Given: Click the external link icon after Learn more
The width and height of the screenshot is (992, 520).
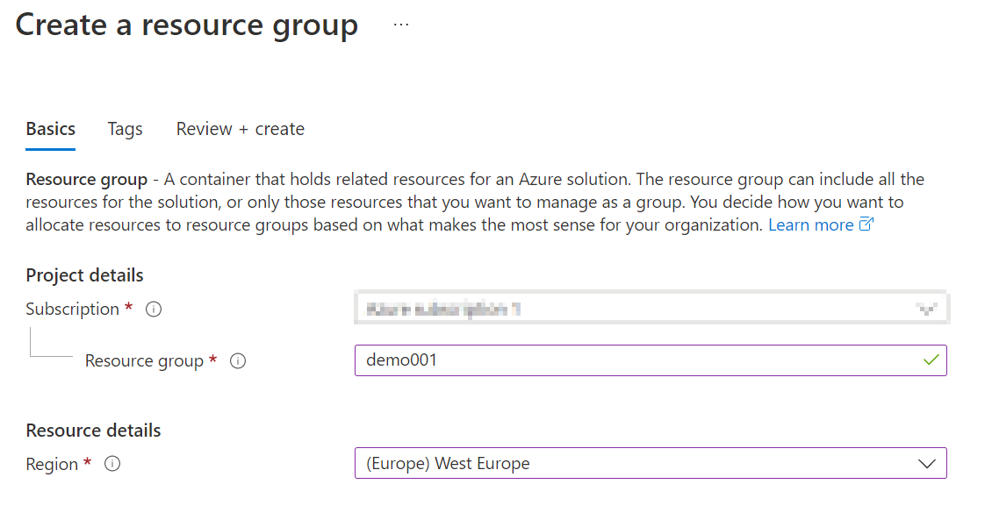Looking at the screenshot, I should point(866,224).
